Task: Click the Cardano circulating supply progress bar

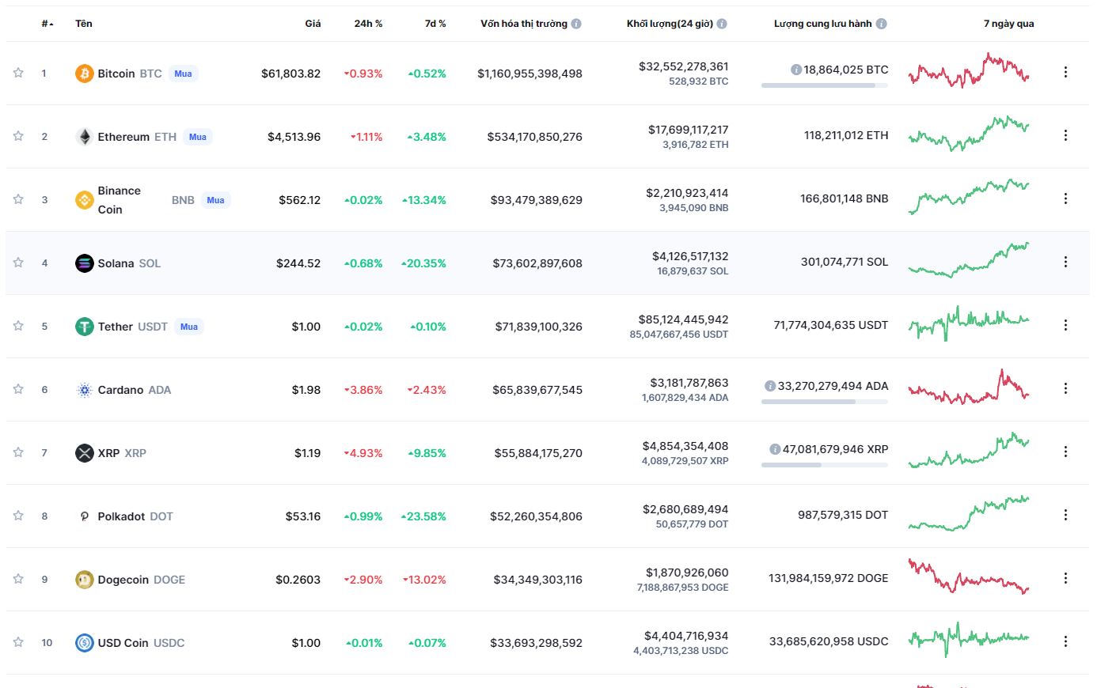Action: coord(824,402)
